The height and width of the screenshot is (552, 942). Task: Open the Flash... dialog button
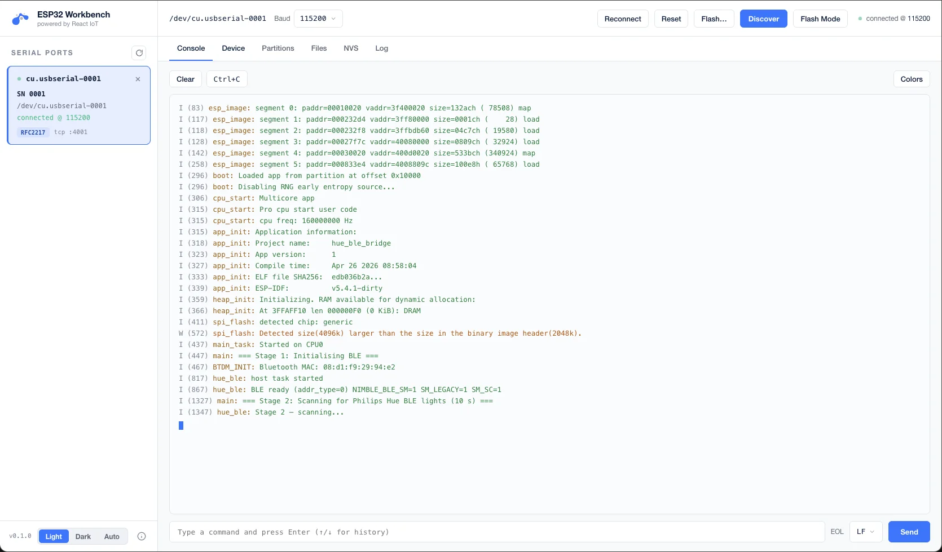click(714, 19)
